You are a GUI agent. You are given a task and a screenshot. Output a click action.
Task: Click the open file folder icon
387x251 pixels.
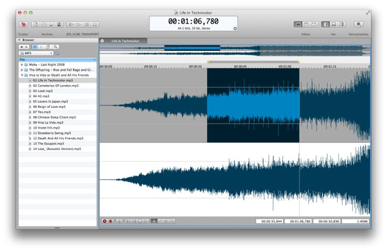point(43,25)
